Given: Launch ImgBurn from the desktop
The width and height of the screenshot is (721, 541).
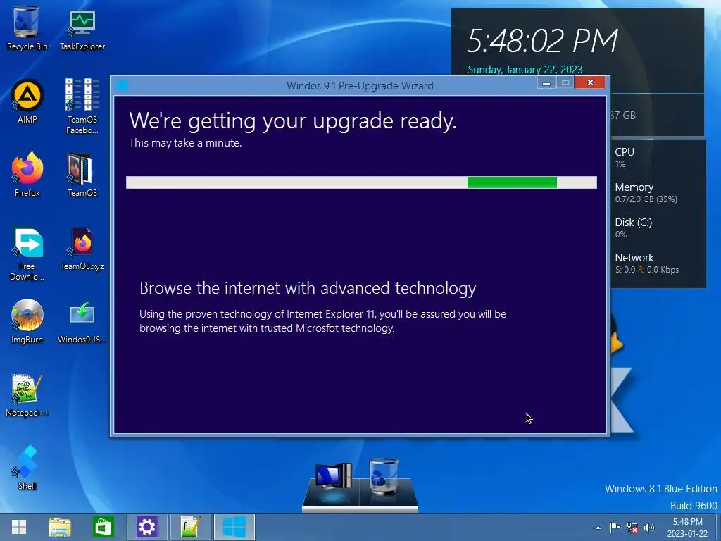Looking at the screenshot, I should 27,321.
